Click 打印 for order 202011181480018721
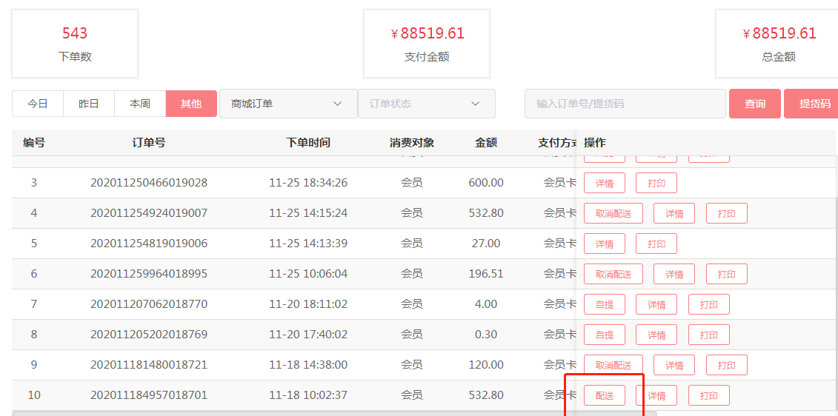This screenshot has height=416, width=838. pyautogui.click(x=727, y=366)
